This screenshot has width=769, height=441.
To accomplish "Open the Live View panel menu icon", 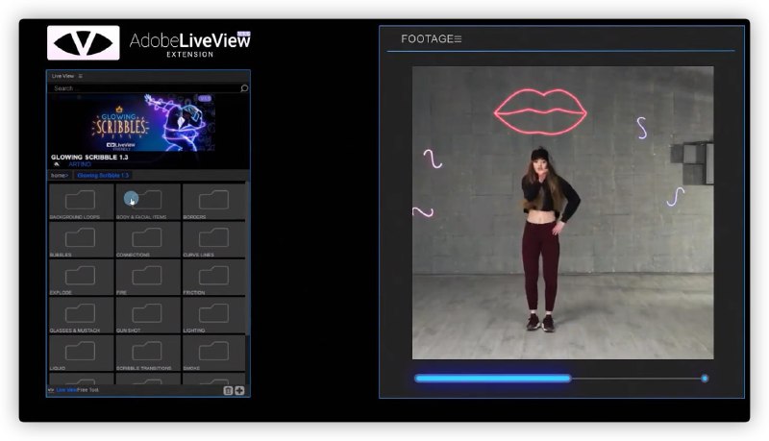I will point(81,76).
